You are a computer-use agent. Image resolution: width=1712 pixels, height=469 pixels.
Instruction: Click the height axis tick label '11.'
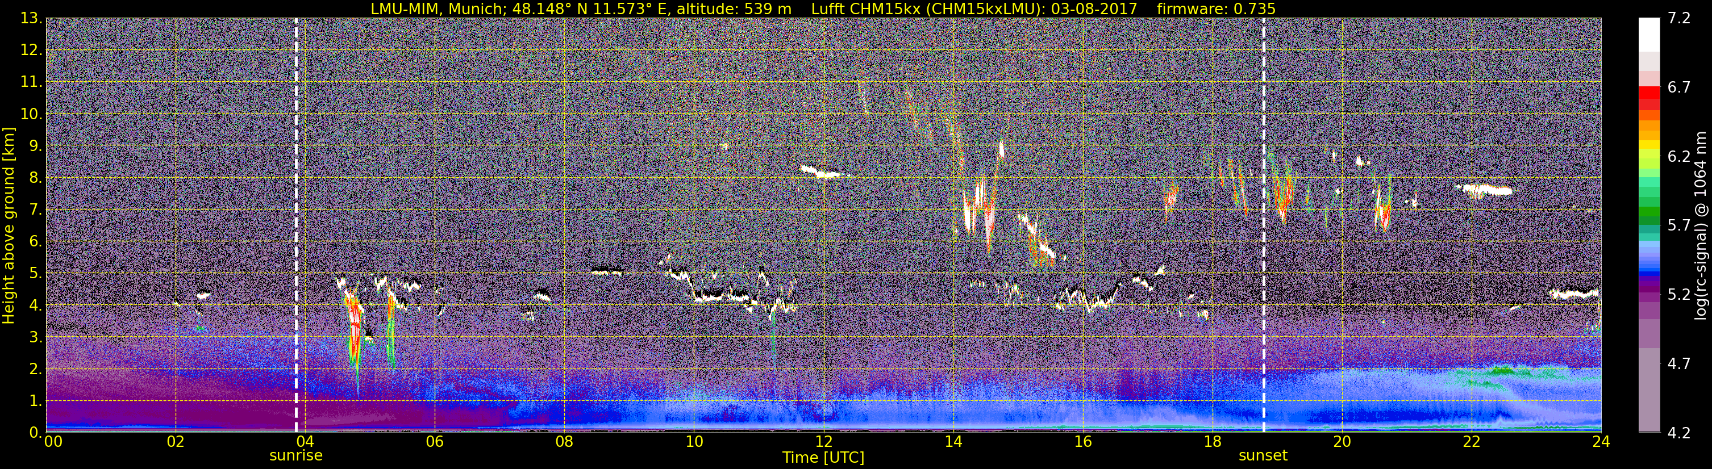coord(31,82)
